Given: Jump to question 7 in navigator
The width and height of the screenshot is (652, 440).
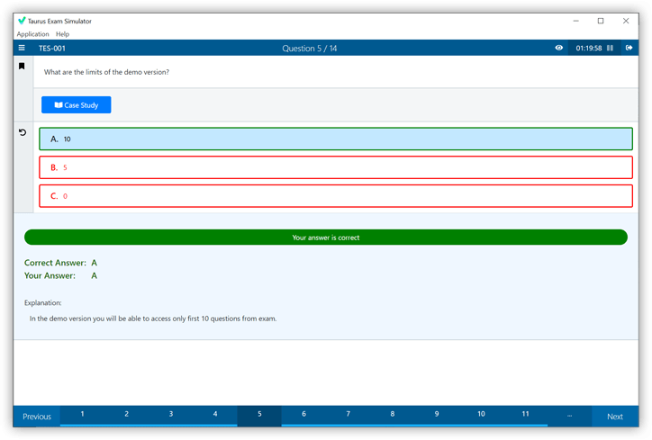Looking at the screenshot, I should tap(348, 416).
